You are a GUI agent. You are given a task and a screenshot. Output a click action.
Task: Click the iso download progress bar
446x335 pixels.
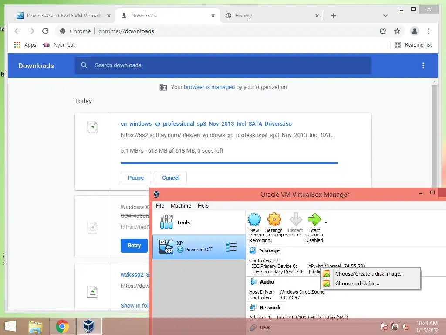pos(229,163)
